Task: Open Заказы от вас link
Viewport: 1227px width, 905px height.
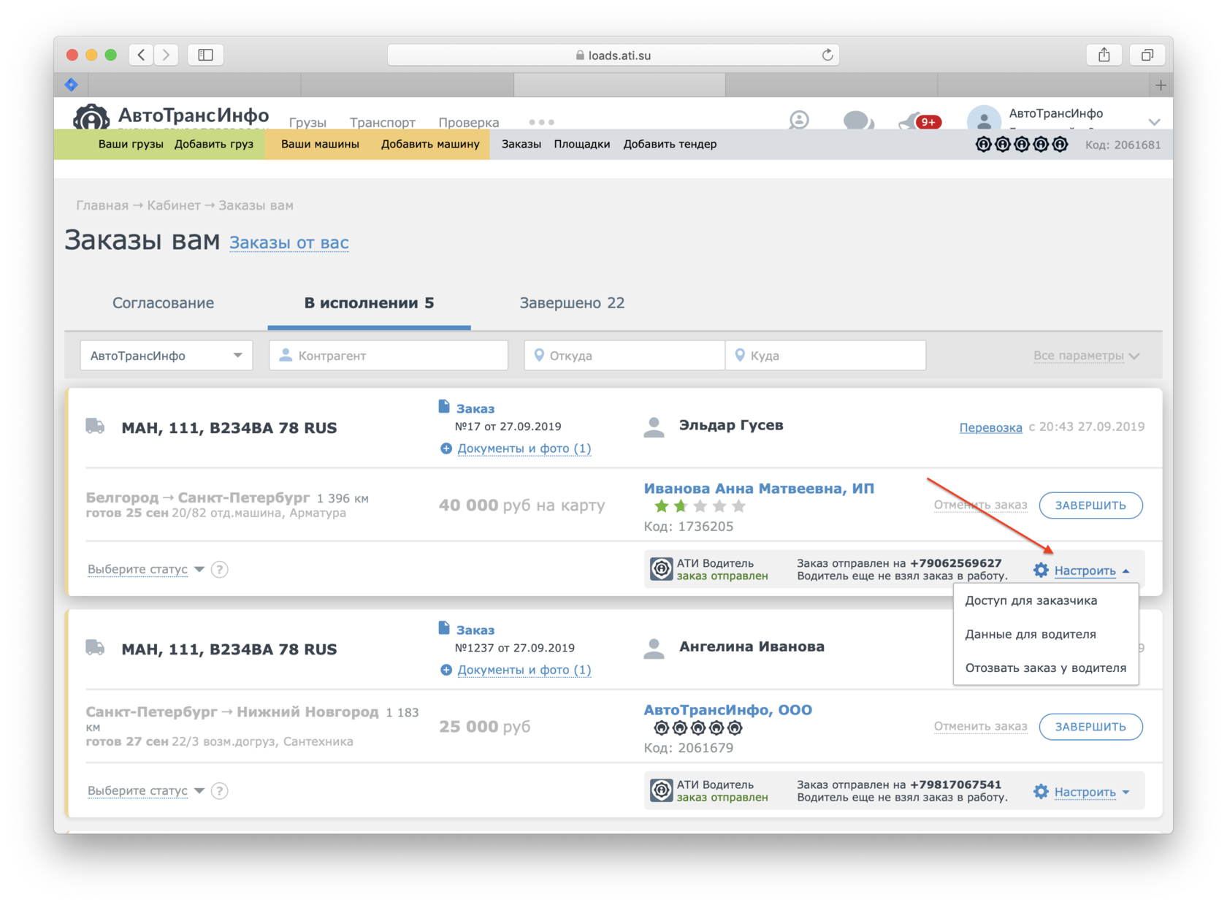Action: [289, 243]
